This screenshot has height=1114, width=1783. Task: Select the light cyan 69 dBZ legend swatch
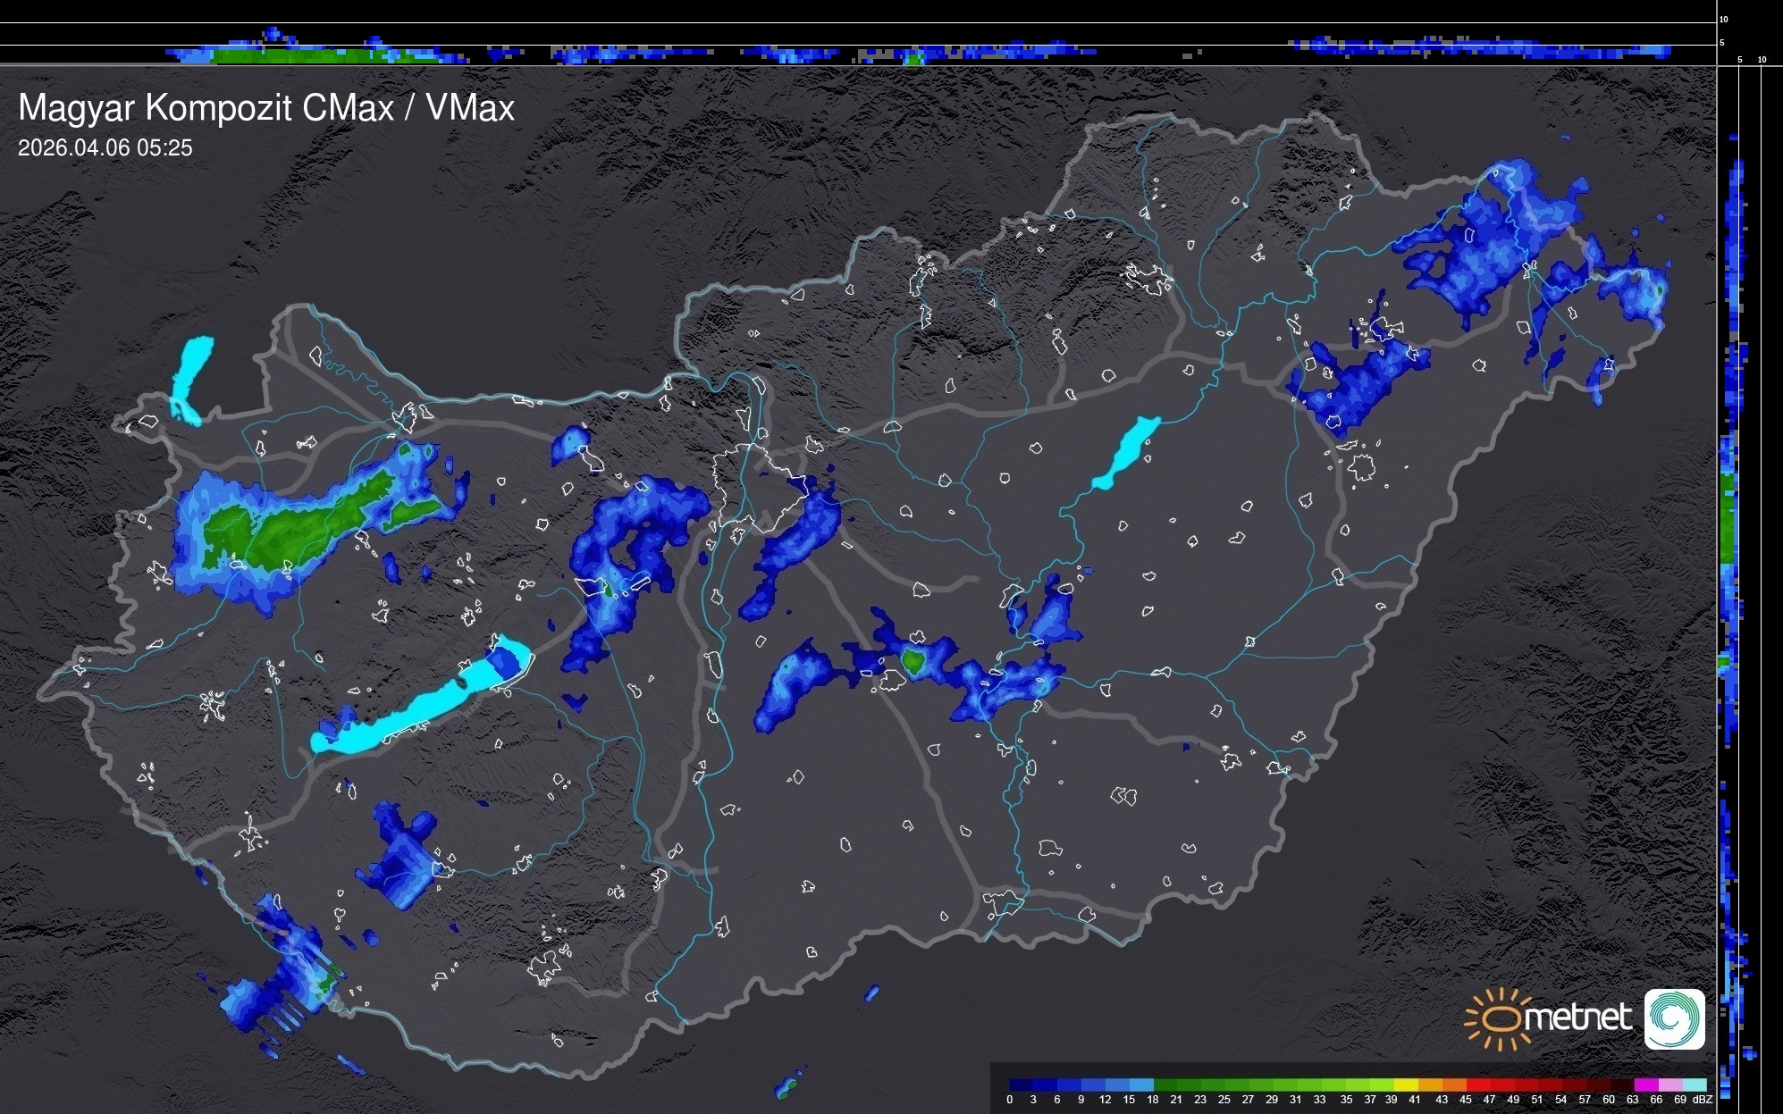(1694, 1085)
